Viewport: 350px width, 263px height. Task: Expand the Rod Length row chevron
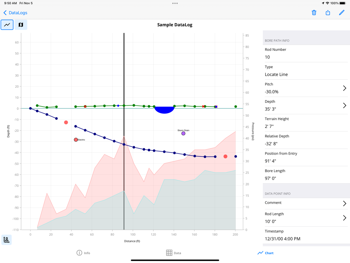coord(344,218)
